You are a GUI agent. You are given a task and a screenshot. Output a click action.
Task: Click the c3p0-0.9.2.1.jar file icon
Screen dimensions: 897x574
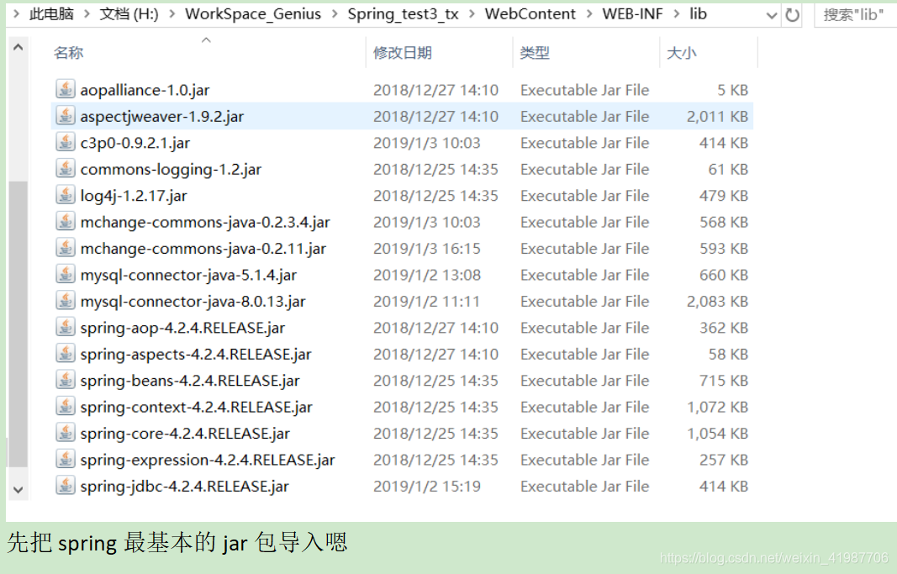[66, 142]
